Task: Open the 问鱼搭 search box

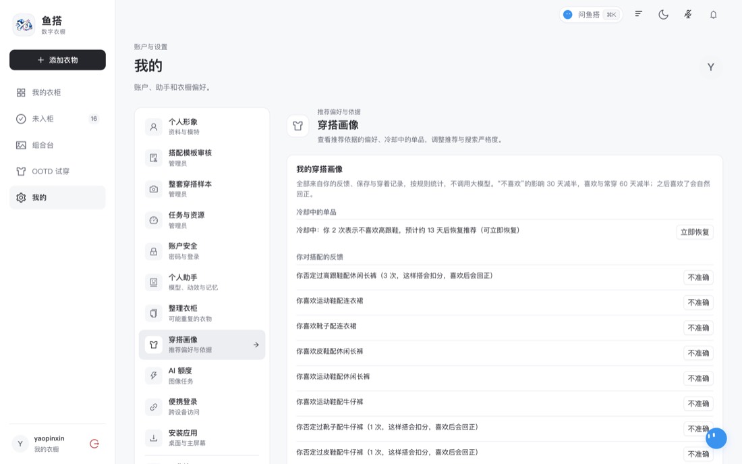Action: [x=591, y=15]
